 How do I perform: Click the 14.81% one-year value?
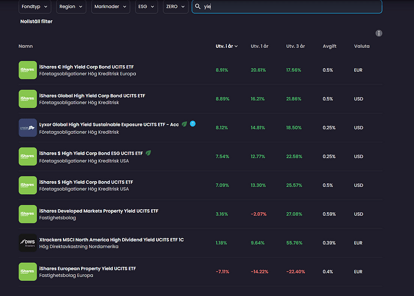tap(257, 128)
